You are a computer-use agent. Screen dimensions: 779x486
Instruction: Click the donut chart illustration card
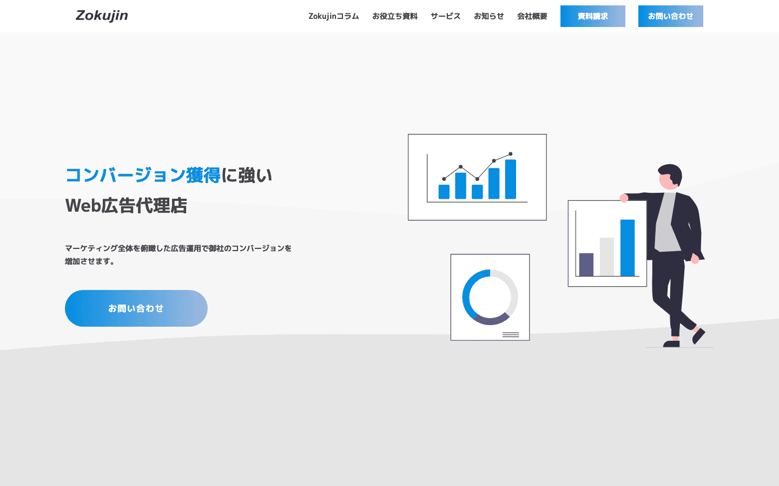click(490, 297)
